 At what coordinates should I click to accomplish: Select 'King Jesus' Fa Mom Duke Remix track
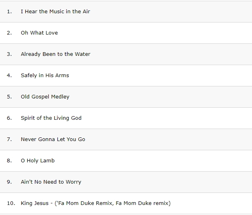tap(96, 203)
